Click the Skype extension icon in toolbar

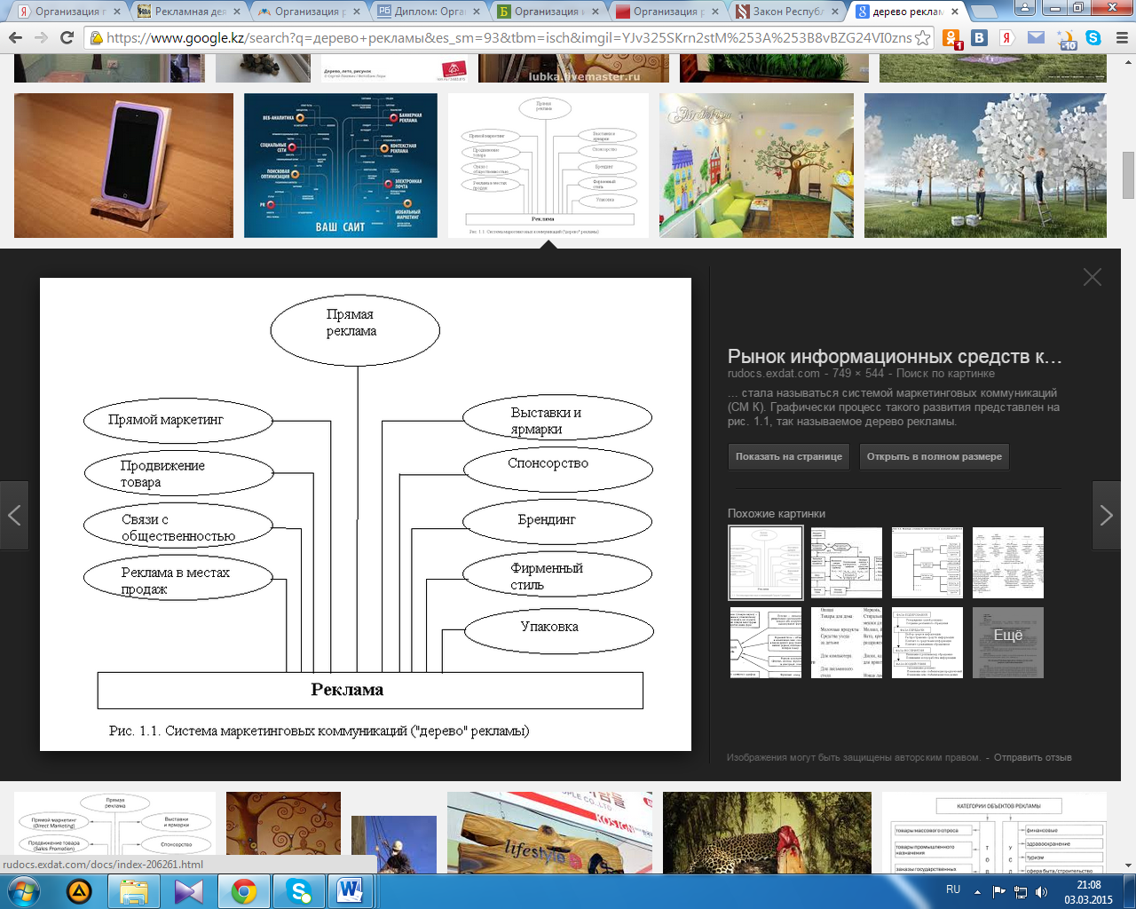point(1093,38)
